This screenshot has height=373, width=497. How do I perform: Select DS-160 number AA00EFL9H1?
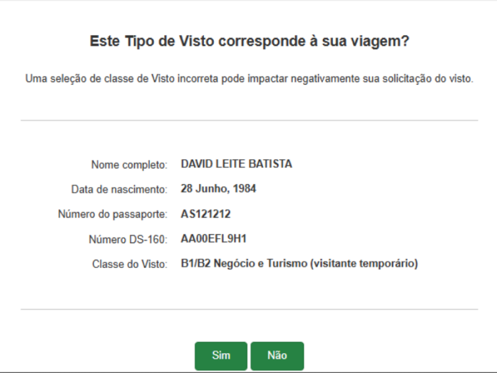(213, 239)
